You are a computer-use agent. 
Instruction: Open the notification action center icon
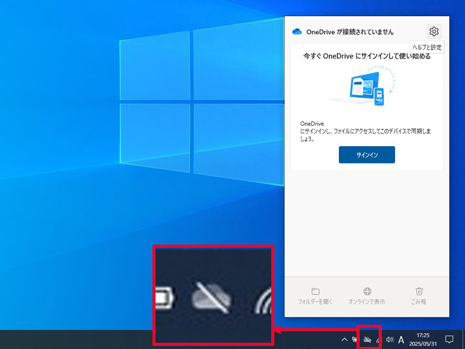(450, 339)
